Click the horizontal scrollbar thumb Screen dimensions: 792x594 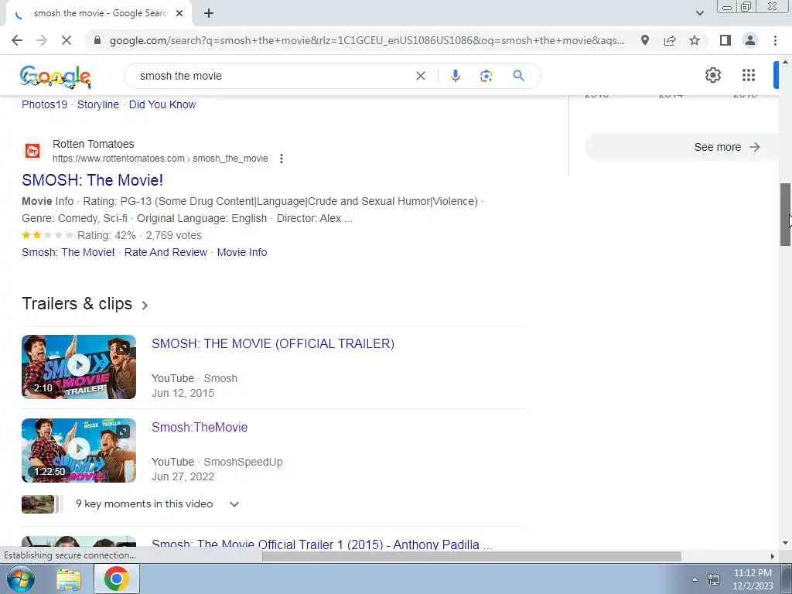(471, 557)
